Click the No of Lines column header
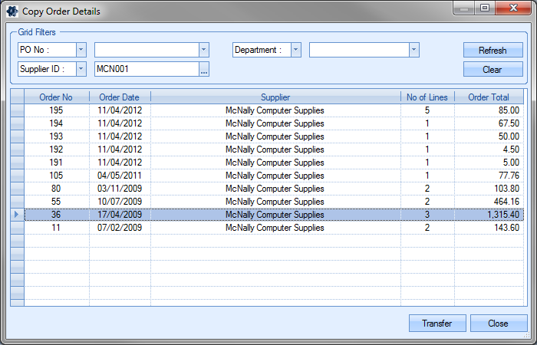This screenshot has height=345, width=537. pyautogui.click(x=427, y=97)
